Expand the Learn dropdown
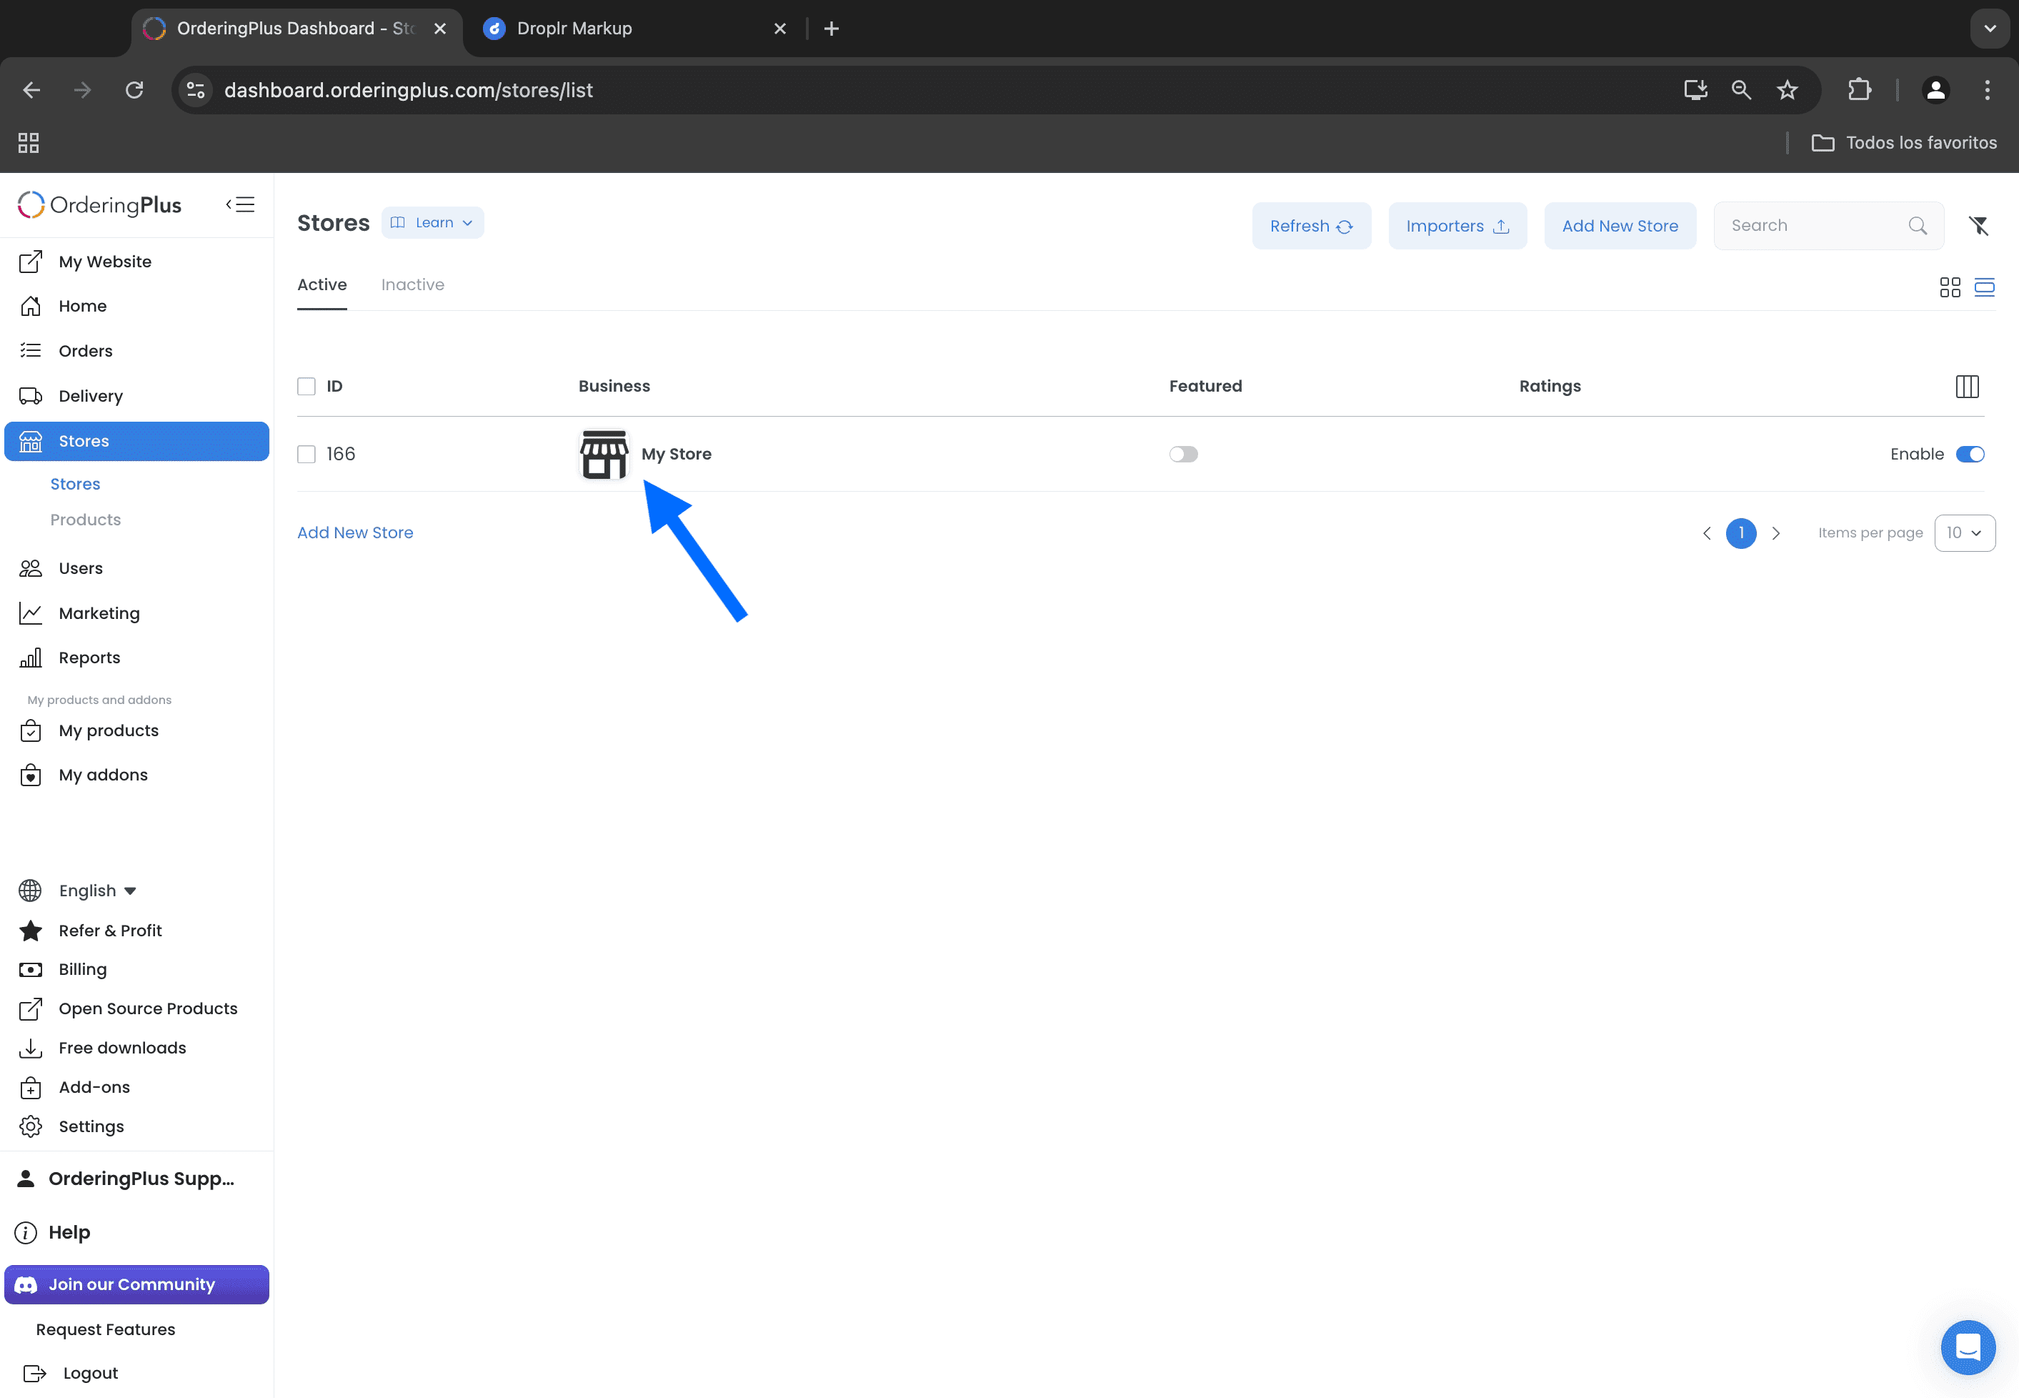Screen dimensions: 2019x1398 (432, 222)
